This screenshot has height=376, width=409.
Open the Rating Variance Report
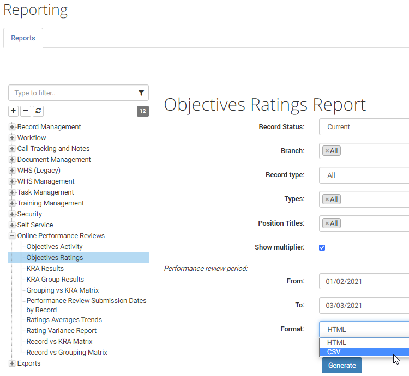(61, 331)
